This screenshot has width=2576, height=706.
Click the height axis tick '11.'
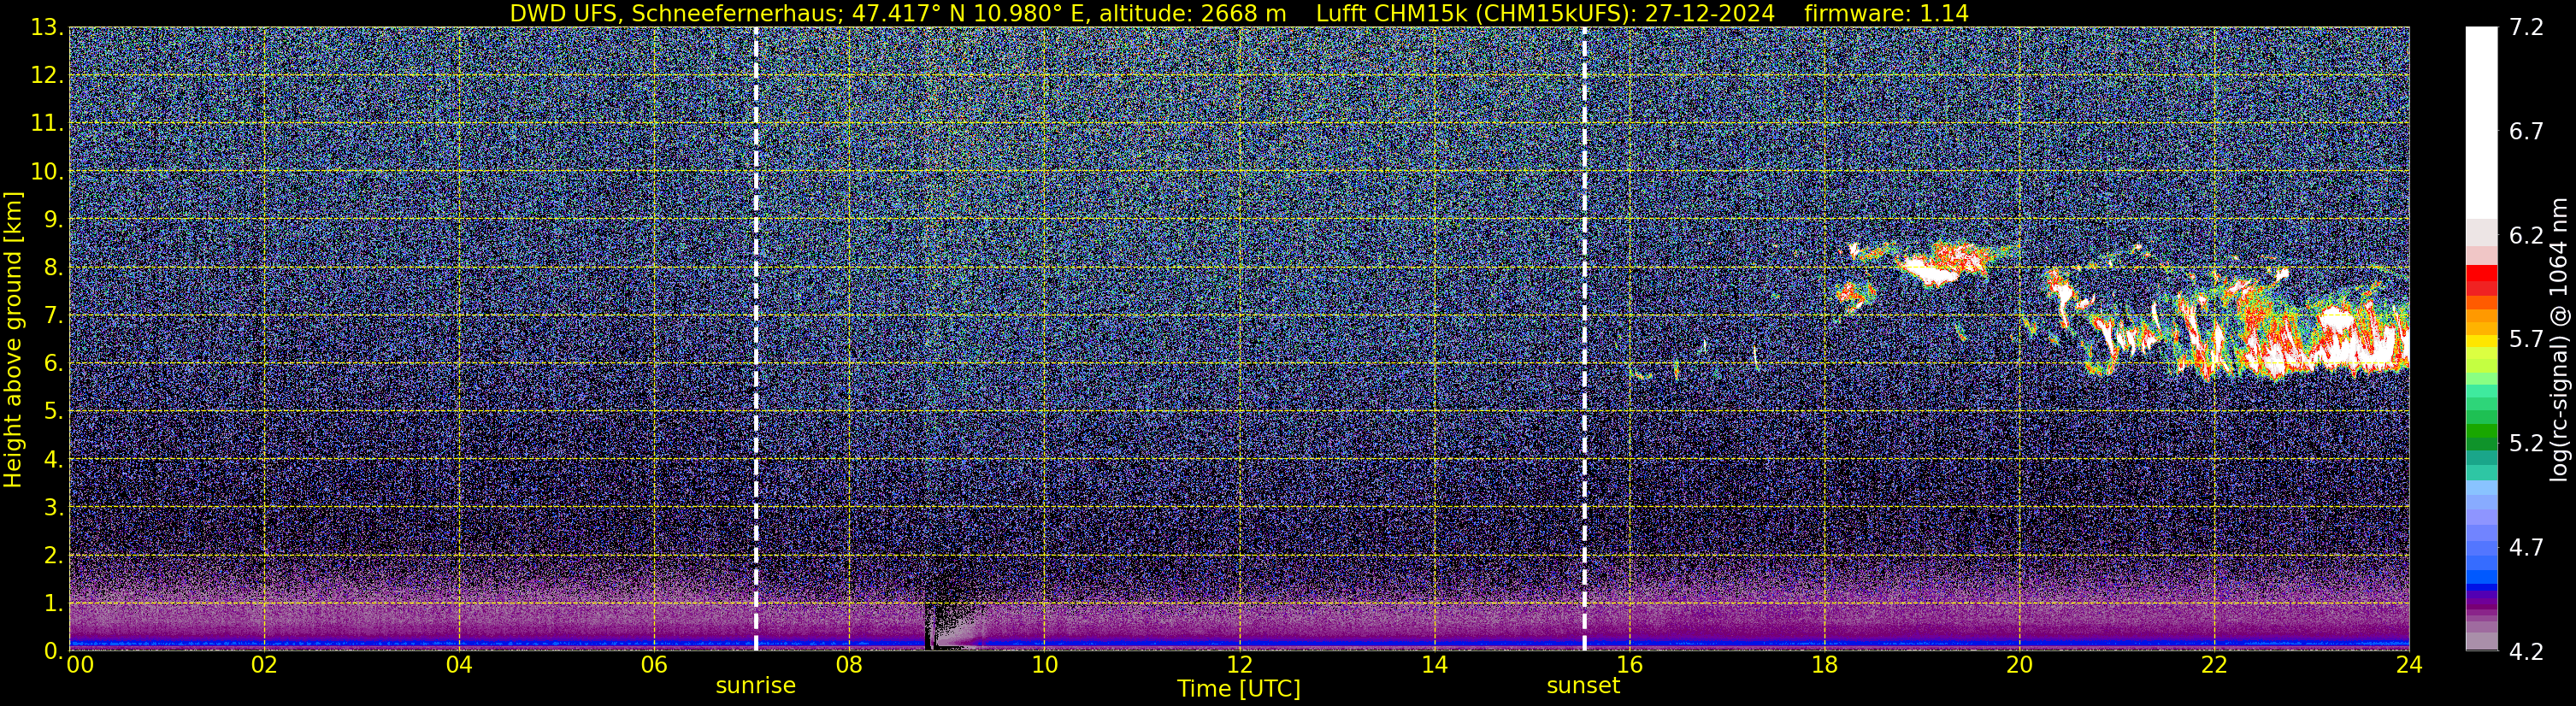click(49, 124)
